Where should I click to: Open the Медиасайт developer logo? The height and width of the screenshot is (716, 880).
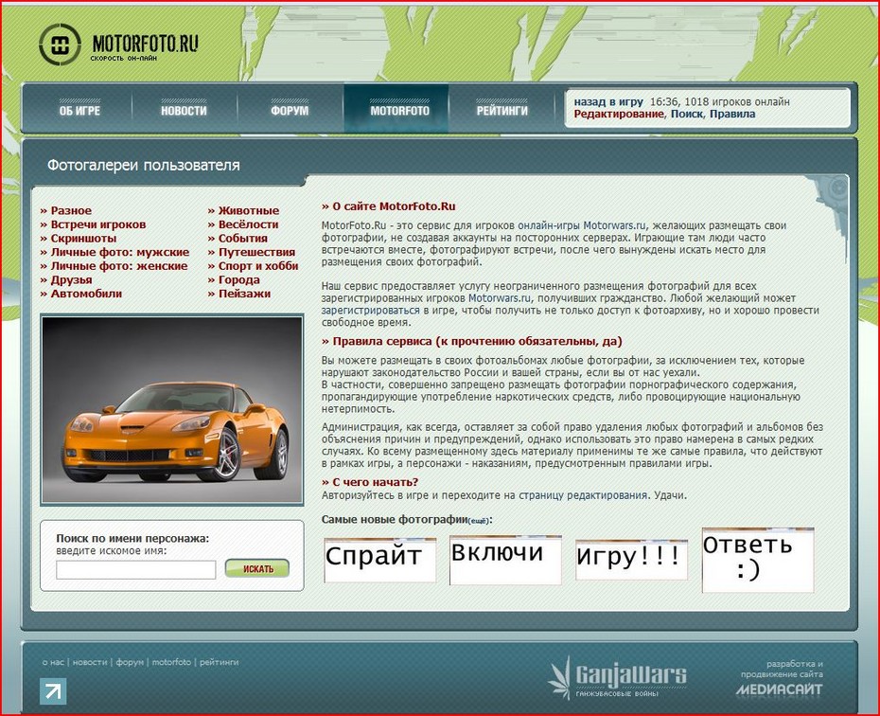tap(779, 689)
